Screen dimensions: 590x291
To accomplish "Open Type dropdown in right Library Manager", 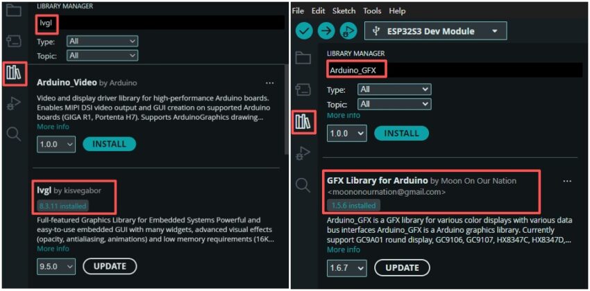I will pyautogui.click(x=394, y=89).
